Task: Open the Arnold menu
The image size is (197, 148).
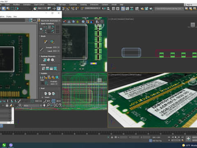Action: (x=114, y=5)
